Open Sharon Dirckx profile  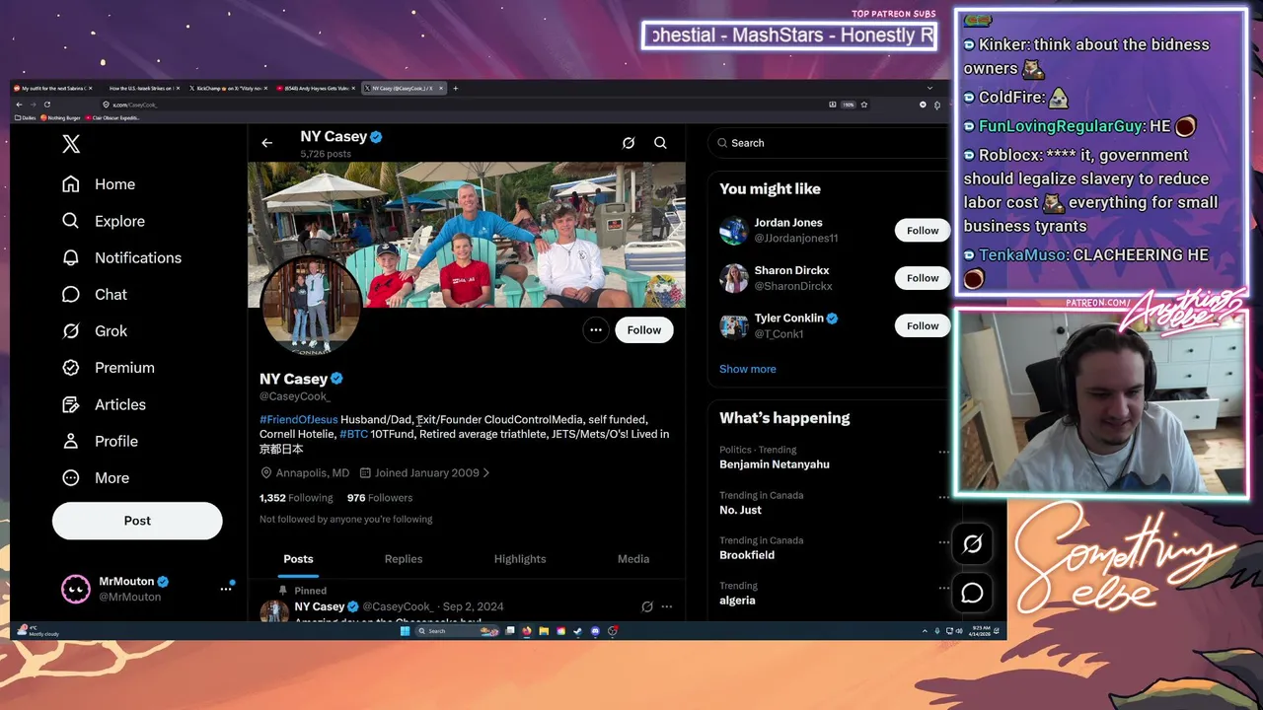point(792,270)
